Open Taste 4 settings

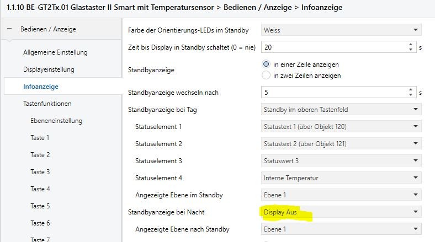click(40, 189)
